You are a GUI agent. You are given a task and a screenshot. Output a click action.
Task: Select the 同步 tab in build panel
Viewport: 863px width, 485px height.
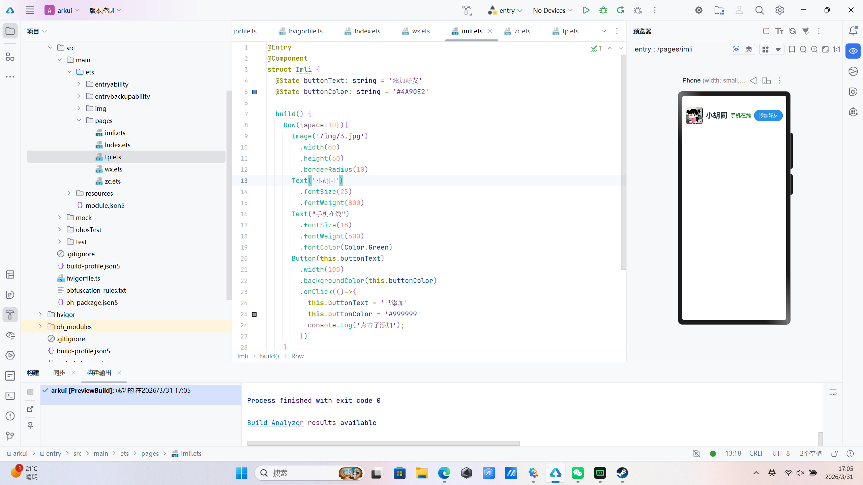59,373
